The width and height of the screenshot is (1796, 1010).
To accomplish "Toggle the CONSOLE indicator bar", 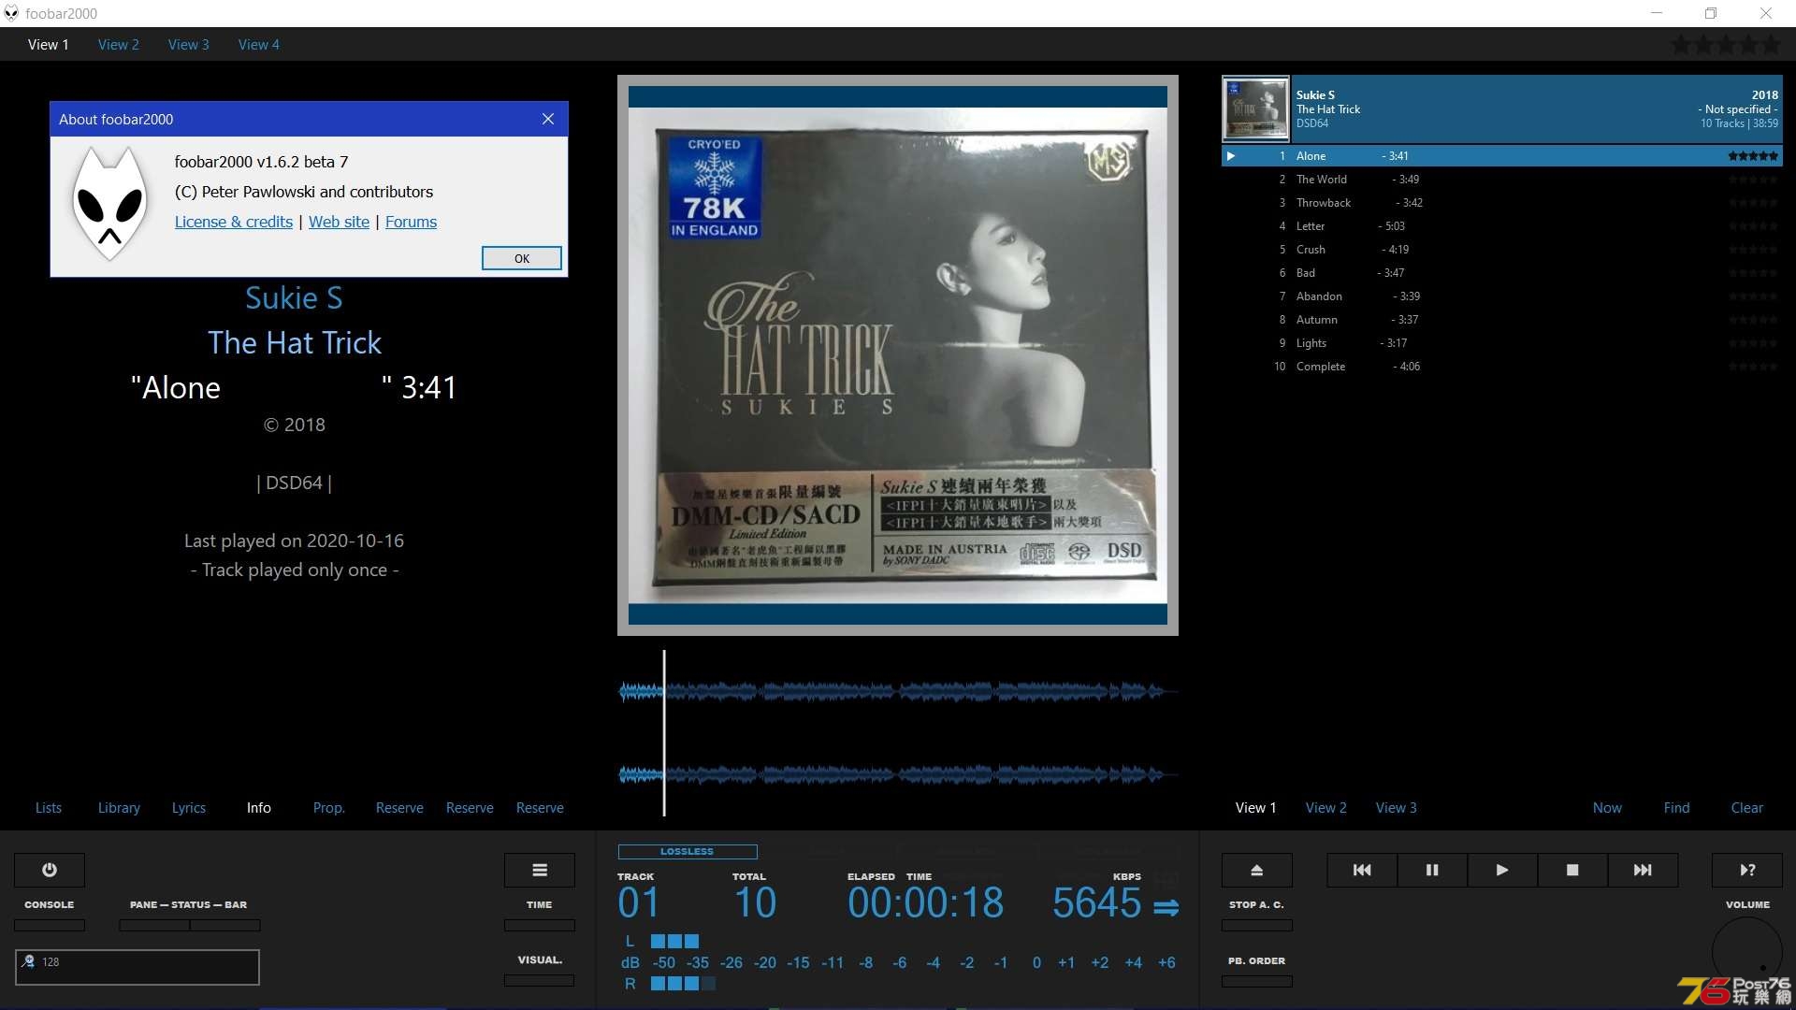I will click(x=50, y=925).
